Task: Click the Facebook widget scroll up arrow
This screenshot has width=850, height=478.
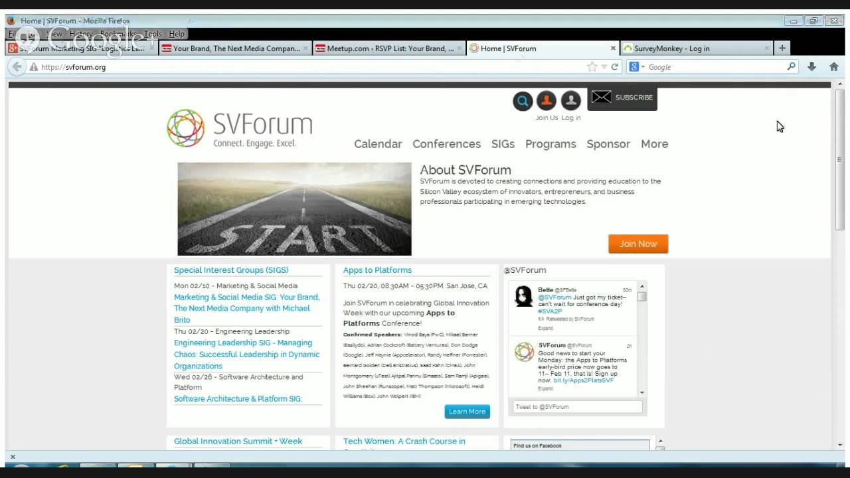Action: (x=659, y=441)
